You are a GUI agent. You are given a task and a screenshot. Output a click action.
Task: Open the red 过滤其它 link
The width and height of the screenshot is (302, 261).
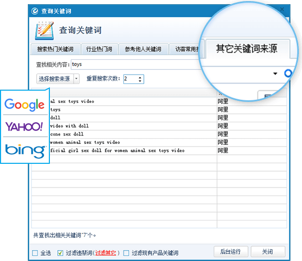pos(106,253)
